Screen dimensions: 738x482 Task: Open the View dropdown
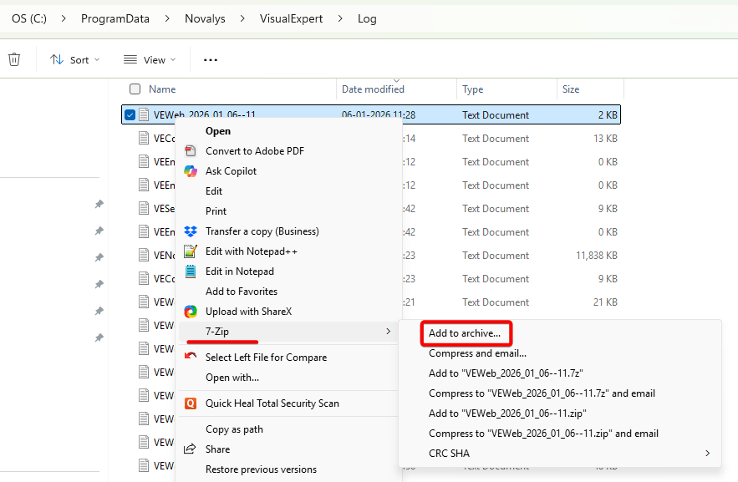149,58
